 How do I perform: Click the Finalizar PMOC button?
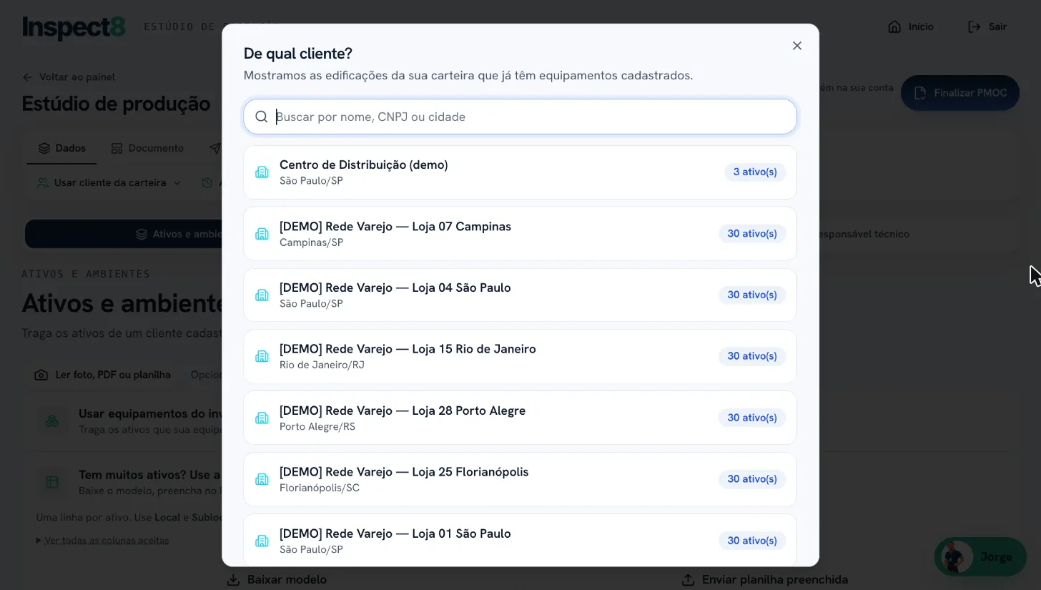960,93
